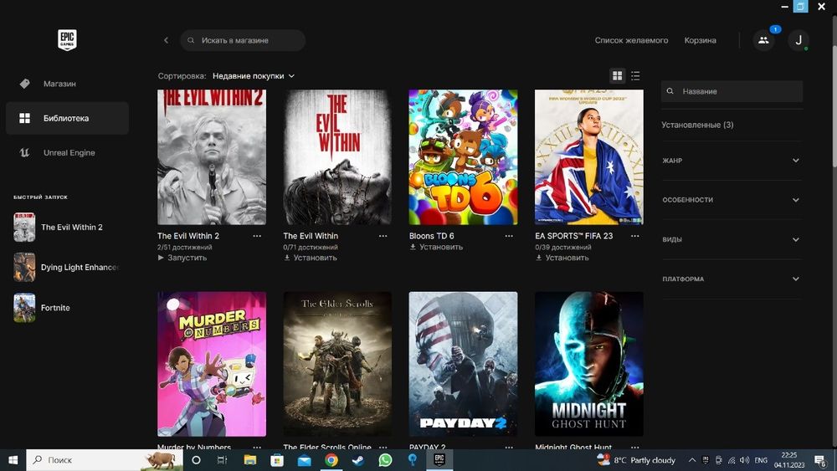Open the Недавние покупки sort dropdown

point(254,76)
